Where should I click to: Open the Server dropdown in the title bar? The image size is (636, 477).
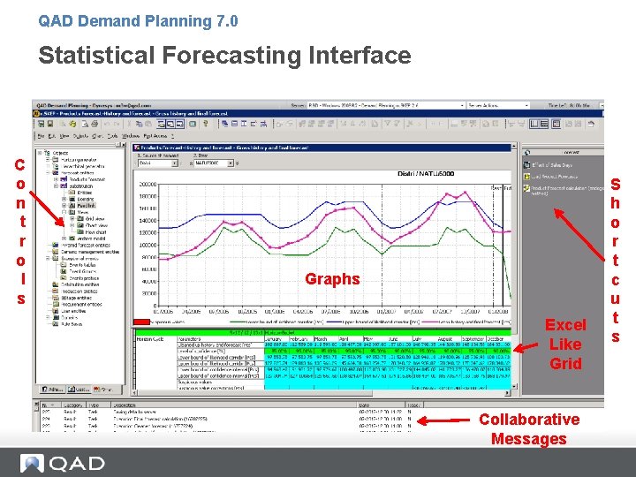pyautogui.click(x=462, y=105)
